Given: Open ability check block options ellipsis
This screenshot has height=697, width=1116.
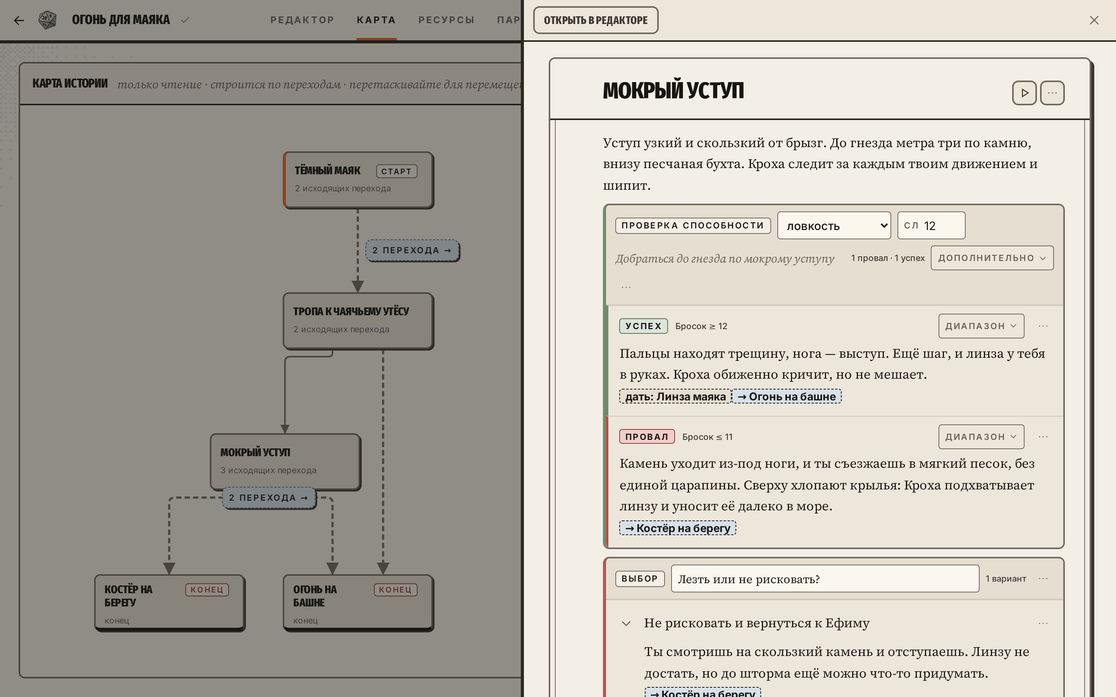Looking at the screenshot, I should point(626,287).
